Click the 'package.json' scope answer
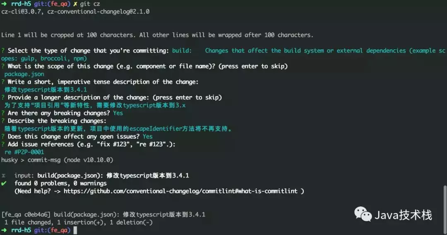Screen dimensions: 447x235 (x=24, y=74)
